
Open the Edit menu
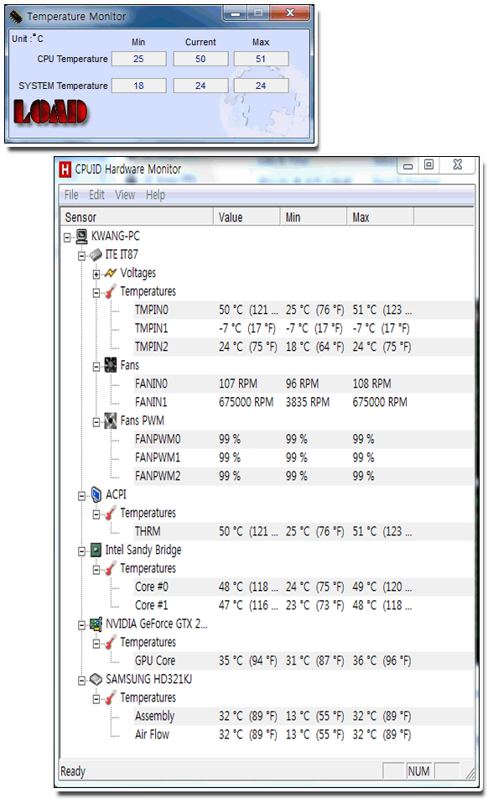pyautogui.click(x=96, y=195)
